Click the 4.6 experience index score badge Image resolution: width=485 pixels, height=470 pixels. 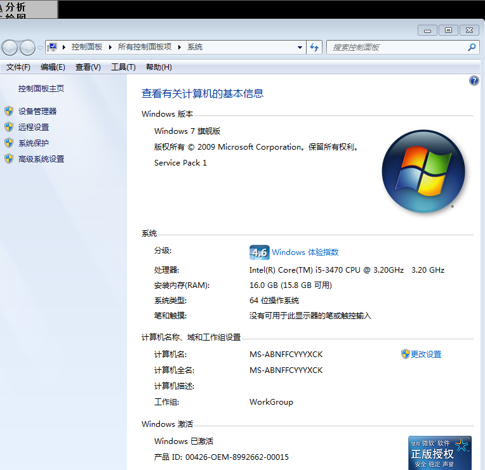[259, 252]
